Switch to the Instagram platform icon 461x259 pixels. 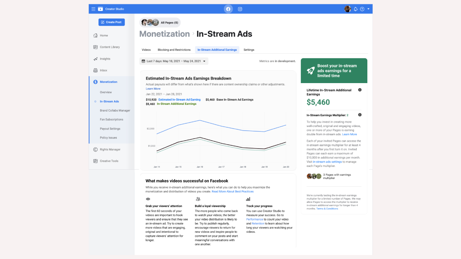click(x=240, y=9)
